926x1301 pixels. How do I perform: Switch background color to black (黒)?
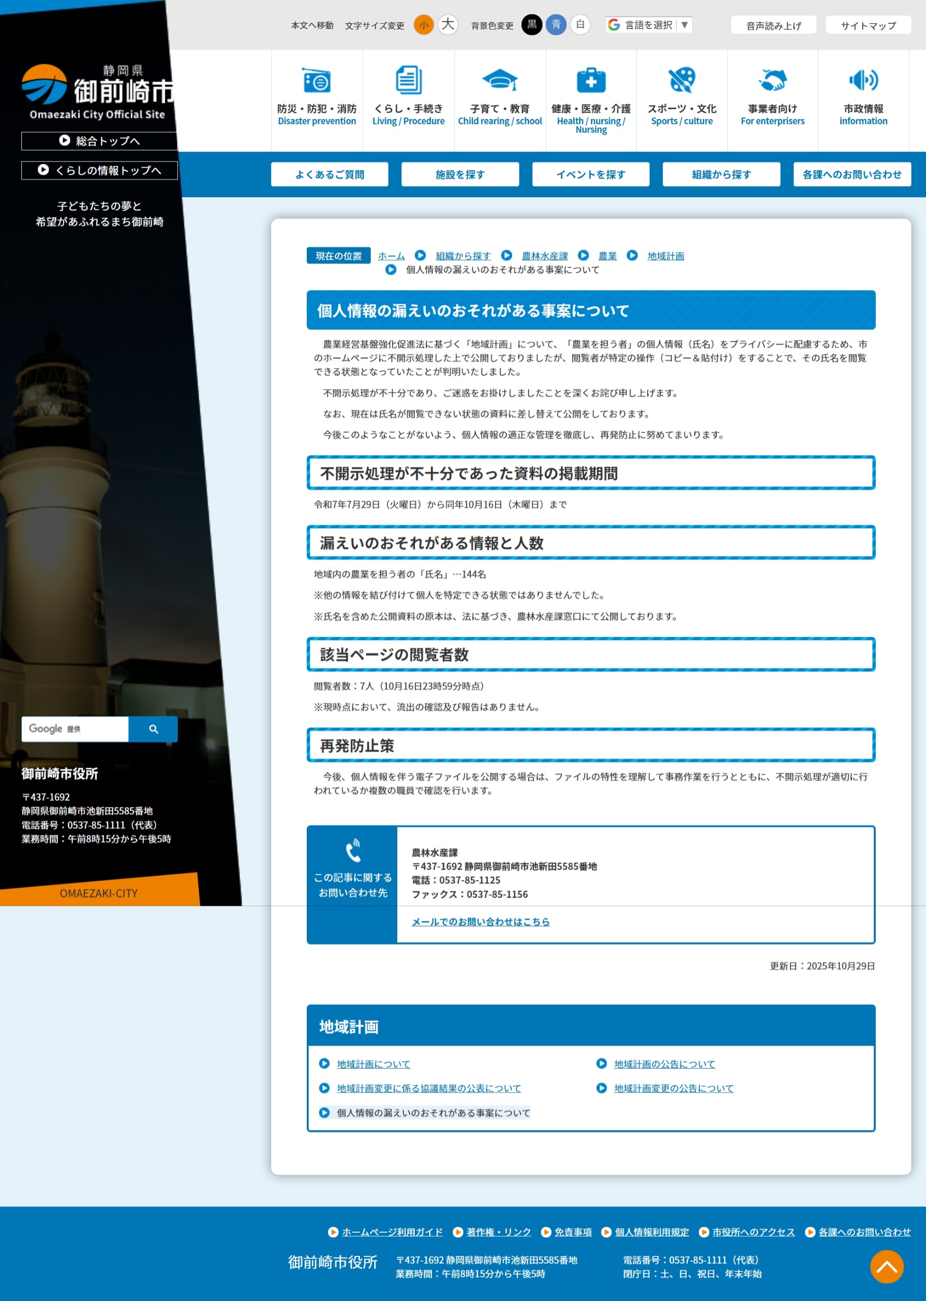[531, 25]
